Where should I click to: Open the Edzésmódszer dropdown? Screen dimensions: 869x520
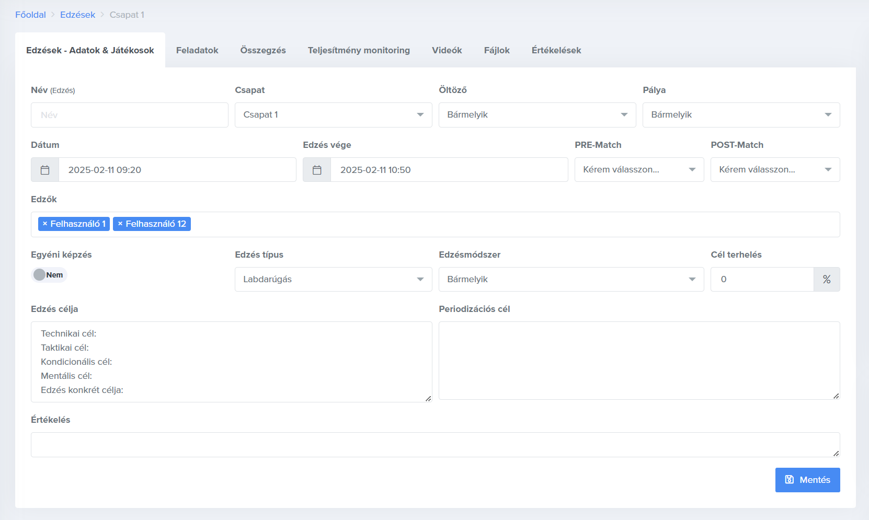pyautogui.click(x=571, y=280)
